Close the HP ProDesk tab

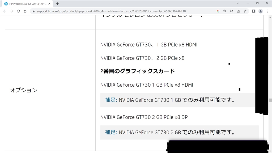(x=49, y=4)
